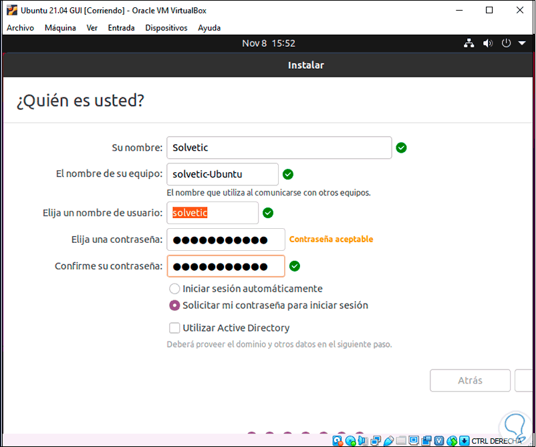Click the VirtualBox shared folders status icon
This screenshot has width=536, height=447.
tap(401, 441)
